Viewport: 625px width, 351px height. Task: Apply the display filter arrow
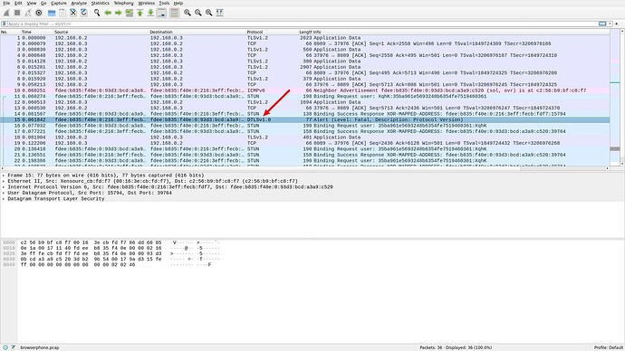click(x=602, y=24)
